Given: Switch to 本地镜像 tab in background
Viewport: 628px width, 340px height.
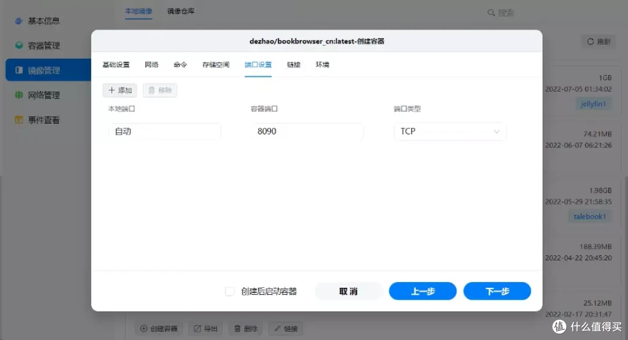Looking at the screenshot, I should click(x=138, y=11).
